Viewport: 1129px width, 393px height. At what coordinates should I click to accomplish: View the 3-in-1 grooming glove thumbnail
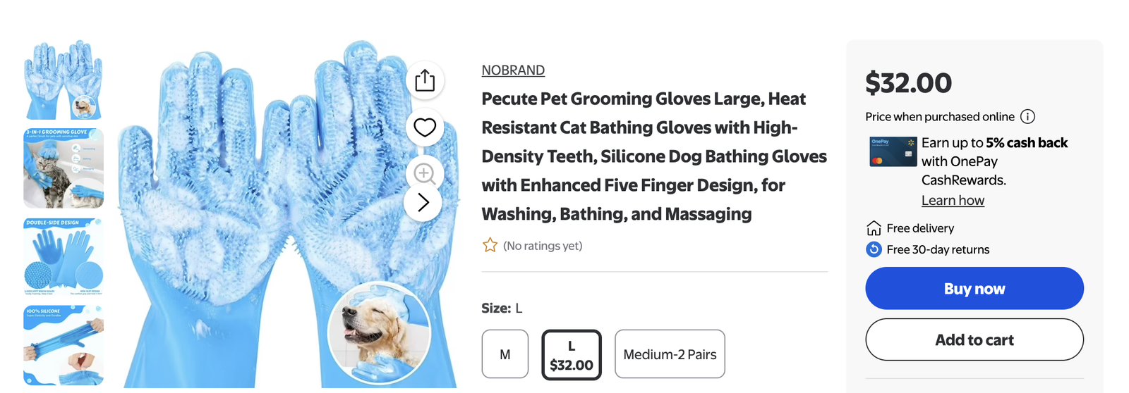click(x=64, y=168)
